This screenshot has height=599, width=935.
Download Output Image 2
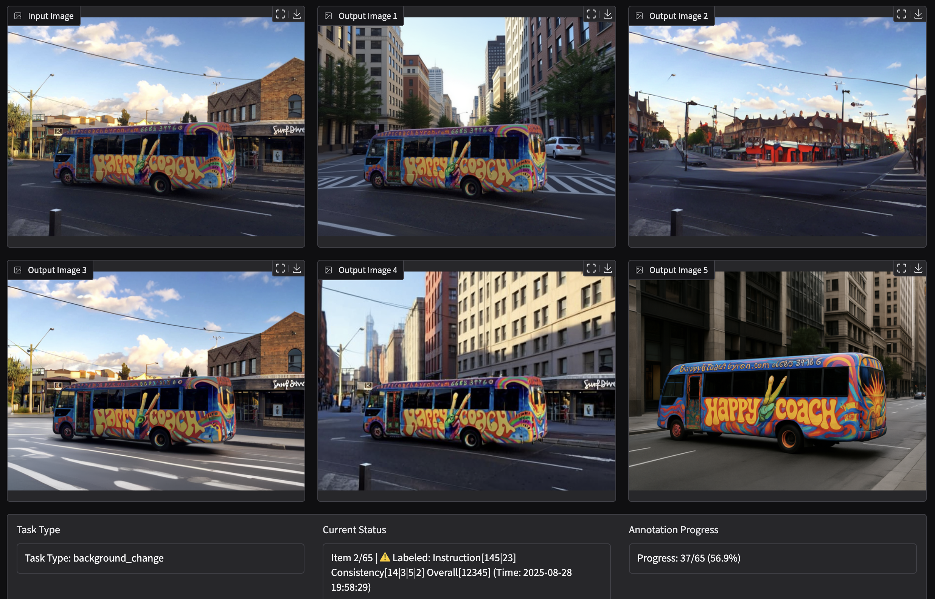pyautogui.click(x=918, y=14)
